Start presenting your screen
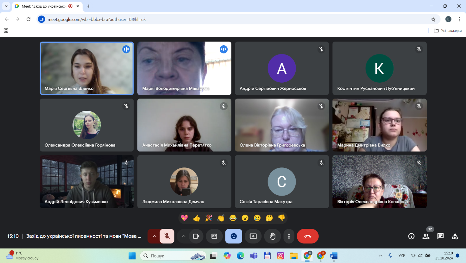The width and height of the screenshot is (466, 263). coord(253,236)
